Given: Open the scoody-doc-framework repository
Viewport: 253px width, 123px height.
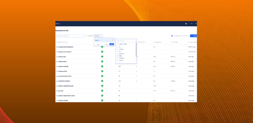Looking at the screenshot, I should point(65,47).
